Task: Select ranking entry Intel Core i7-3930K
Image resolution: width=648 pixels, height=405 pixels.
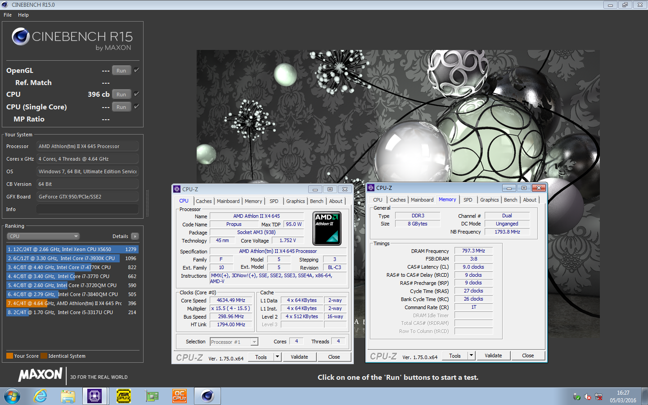Action: 72,258
